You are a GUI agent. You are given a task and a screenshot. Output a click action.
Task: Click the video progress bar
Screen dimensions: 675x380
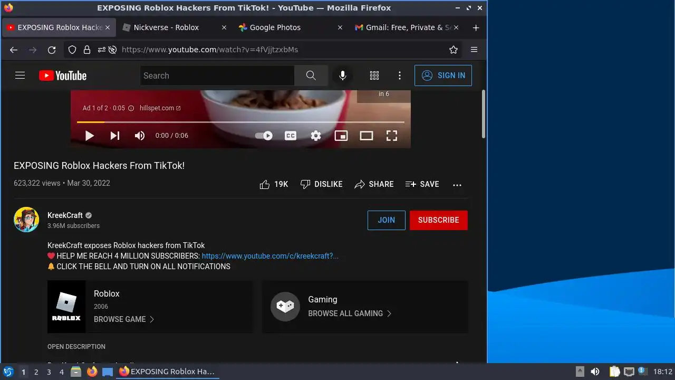[240, 122]
